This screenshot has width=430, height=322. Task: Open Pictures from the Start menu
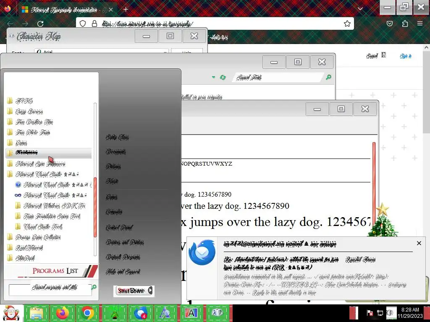[x=113, y=166]
